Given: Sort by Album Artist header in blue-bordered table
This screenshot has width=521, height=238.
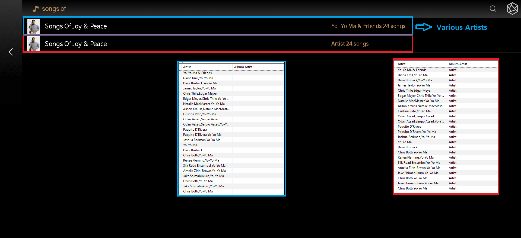Looking at the screenshot, I should (x=243, y=67).
